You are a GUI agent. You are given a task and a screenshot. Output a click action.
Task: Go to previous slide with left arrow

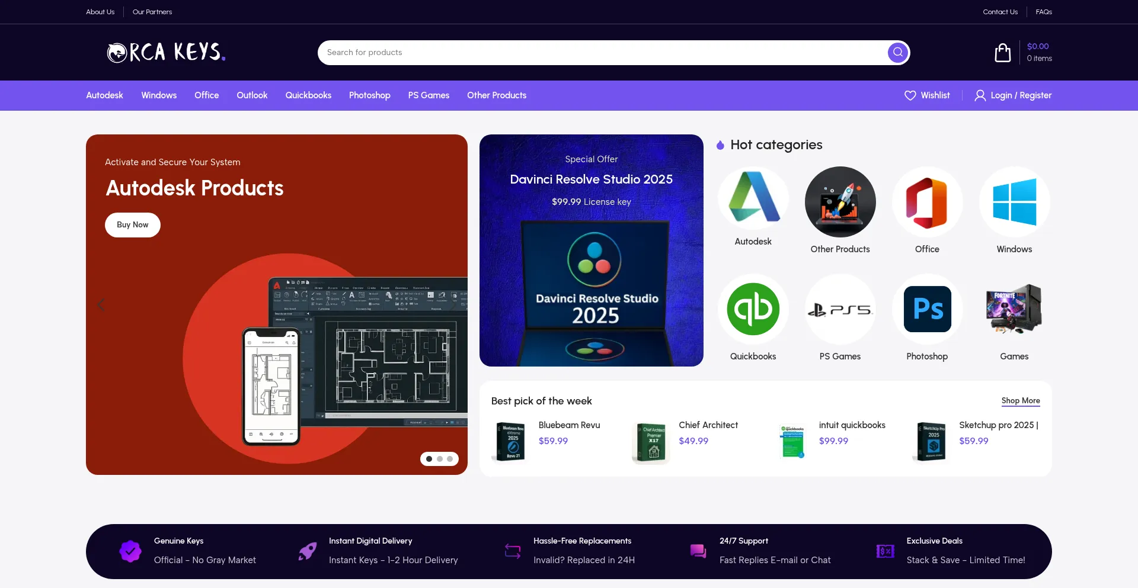point(101,304)
